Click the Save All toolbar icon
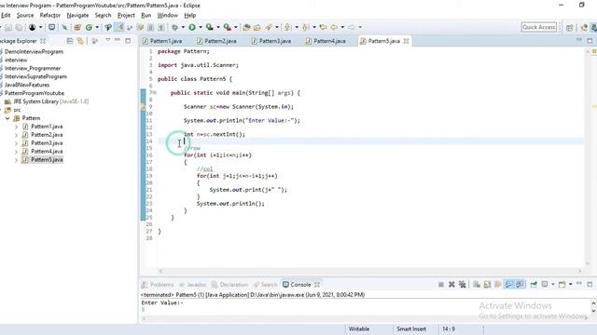This screenshot has width=597, height=335. click(19, 27)
